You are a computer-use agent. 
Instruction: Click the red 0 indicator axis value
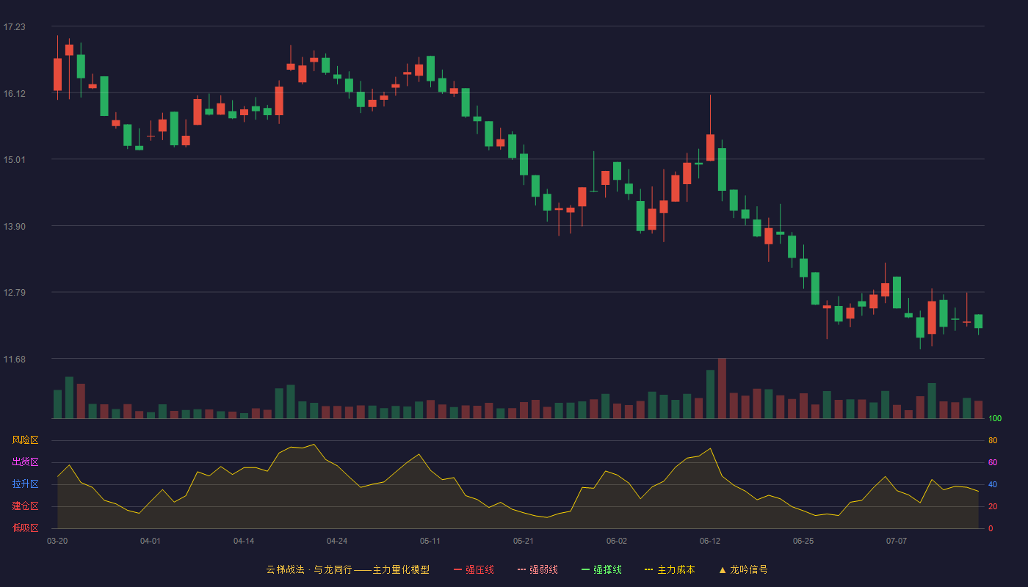(x=991, y=529)
